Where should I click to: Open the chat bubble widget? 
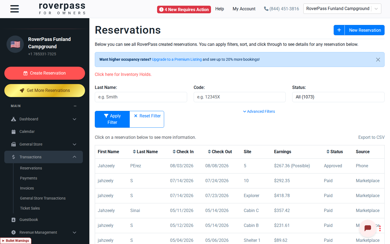tap(368, 228)
